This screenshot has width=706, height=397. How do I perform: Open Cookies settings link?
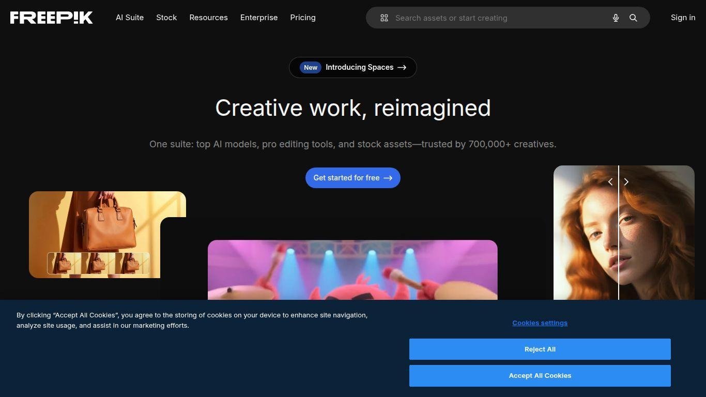540,323
